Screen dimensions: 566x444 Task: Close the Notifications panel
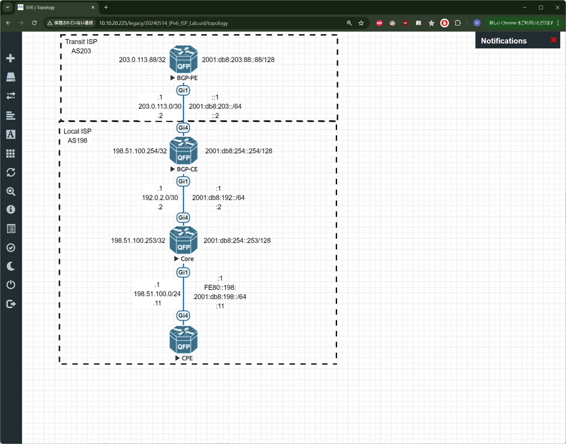(x=553, y=40)
